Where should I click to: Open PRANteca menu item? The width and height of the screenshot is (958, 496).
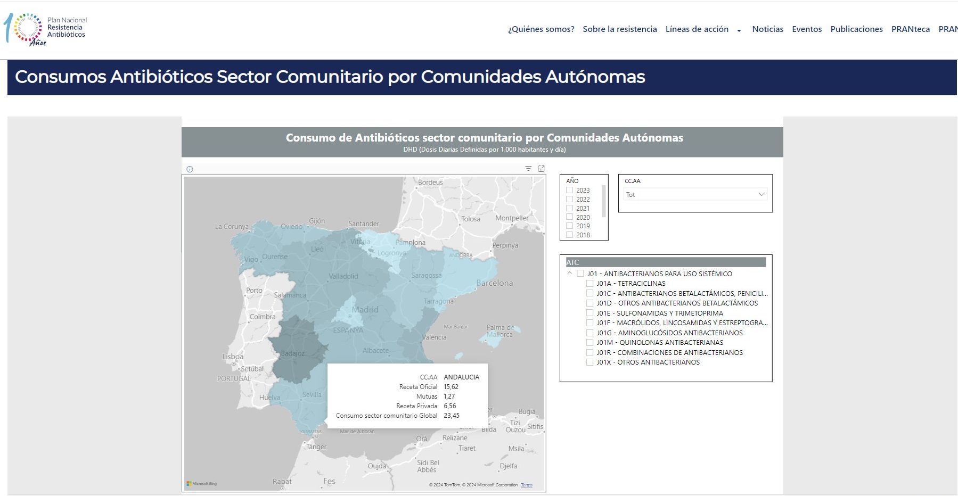911,29
